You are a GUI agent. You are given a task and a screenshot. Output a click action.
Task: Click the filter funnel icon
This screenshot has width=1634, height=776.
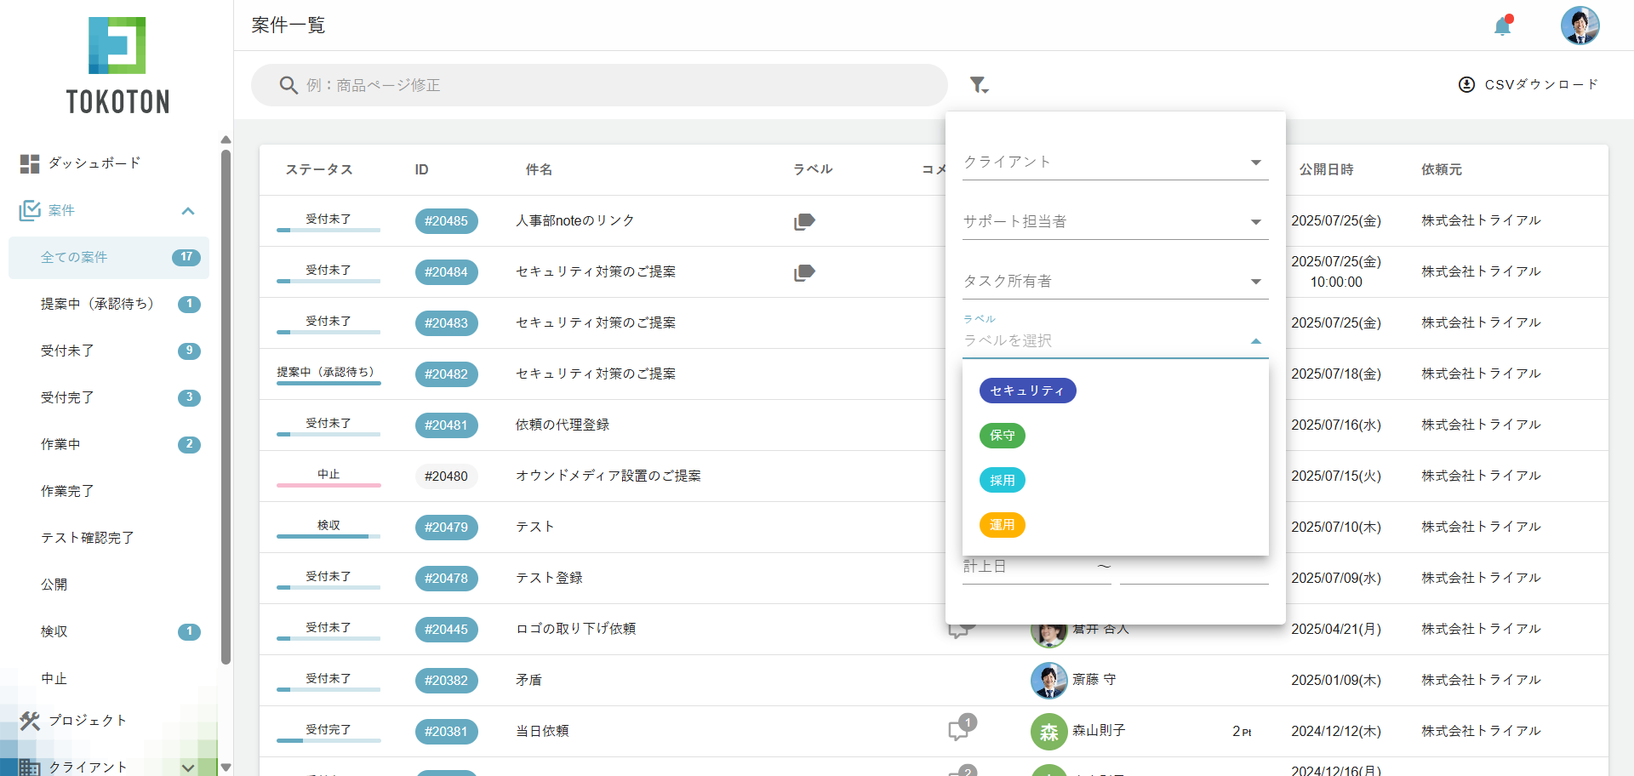click(x=978, y=85)
